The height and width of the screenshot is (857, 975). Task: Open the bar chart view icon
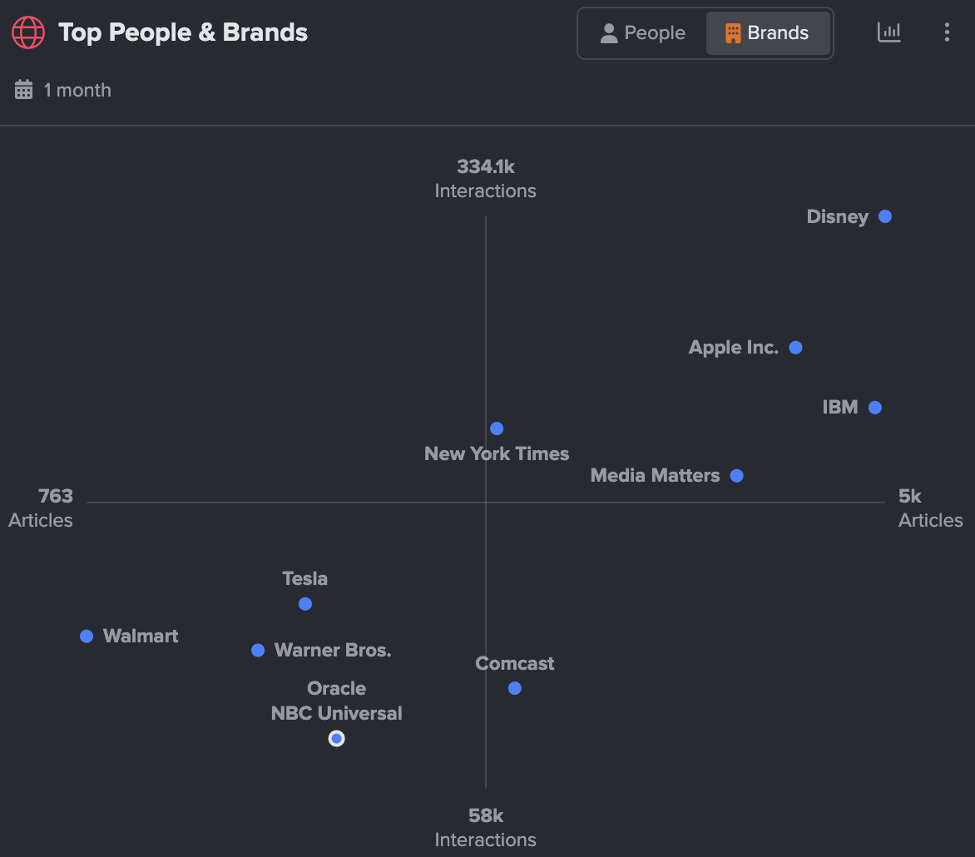889,32
